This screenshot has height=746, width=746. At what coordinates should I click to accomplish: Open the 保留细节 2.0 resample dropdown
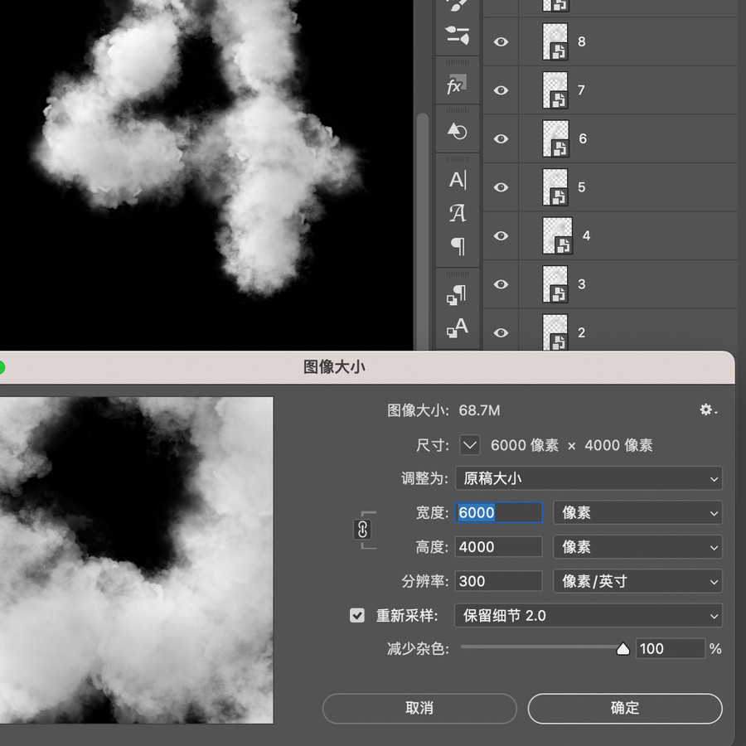[x=589, y=616]
